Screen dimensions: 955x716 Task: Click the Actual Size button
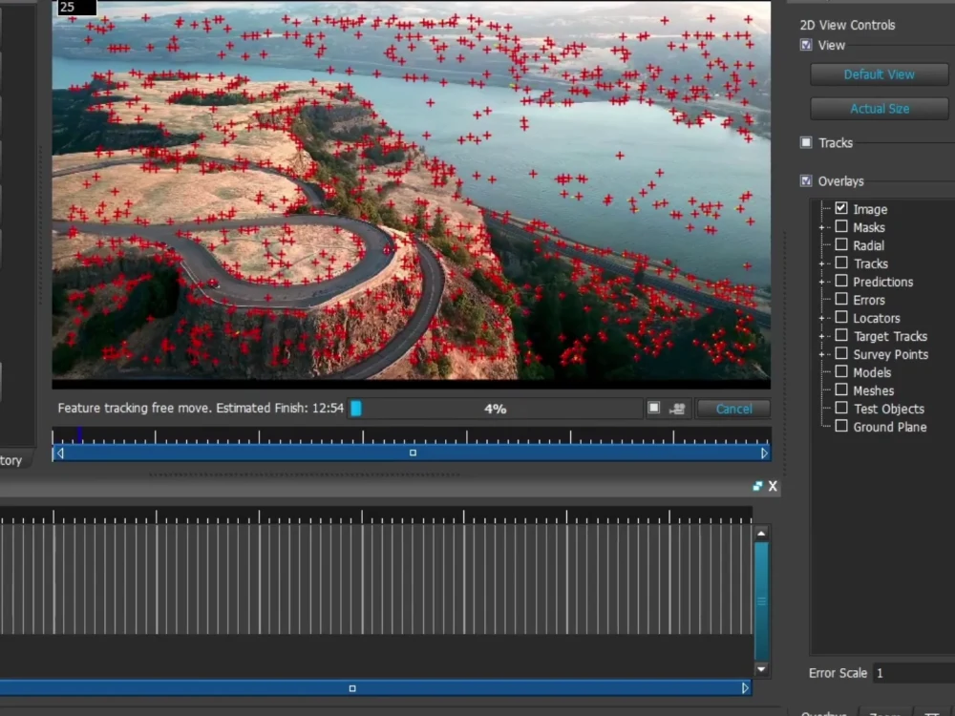(x=879, y=109)
